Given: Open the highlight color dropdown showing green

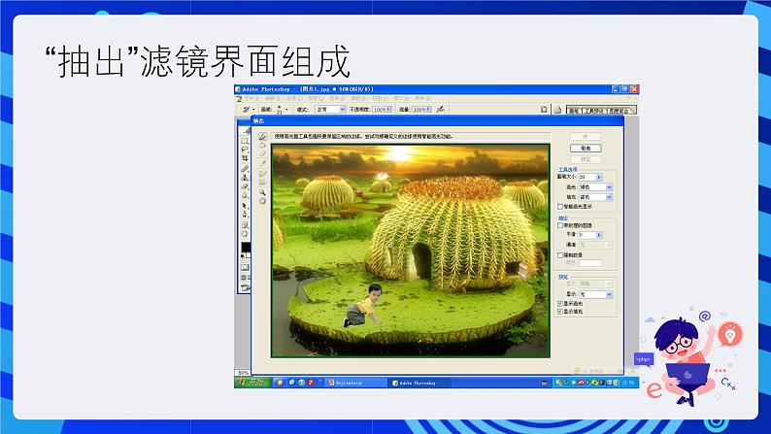Looking at the screenshot, I should [x=609, y=187].
